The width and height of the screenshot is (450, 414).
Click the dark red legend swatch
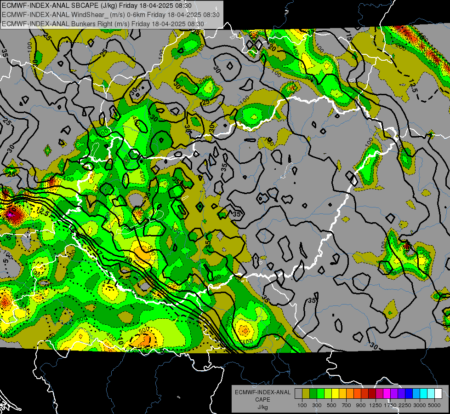[372, 394]
